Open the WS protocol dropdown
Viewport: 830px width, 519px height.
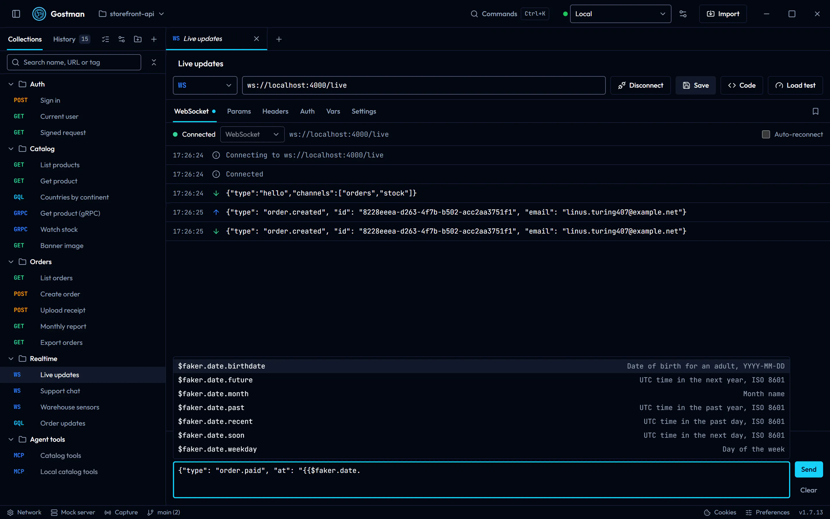tap(205, 85)
